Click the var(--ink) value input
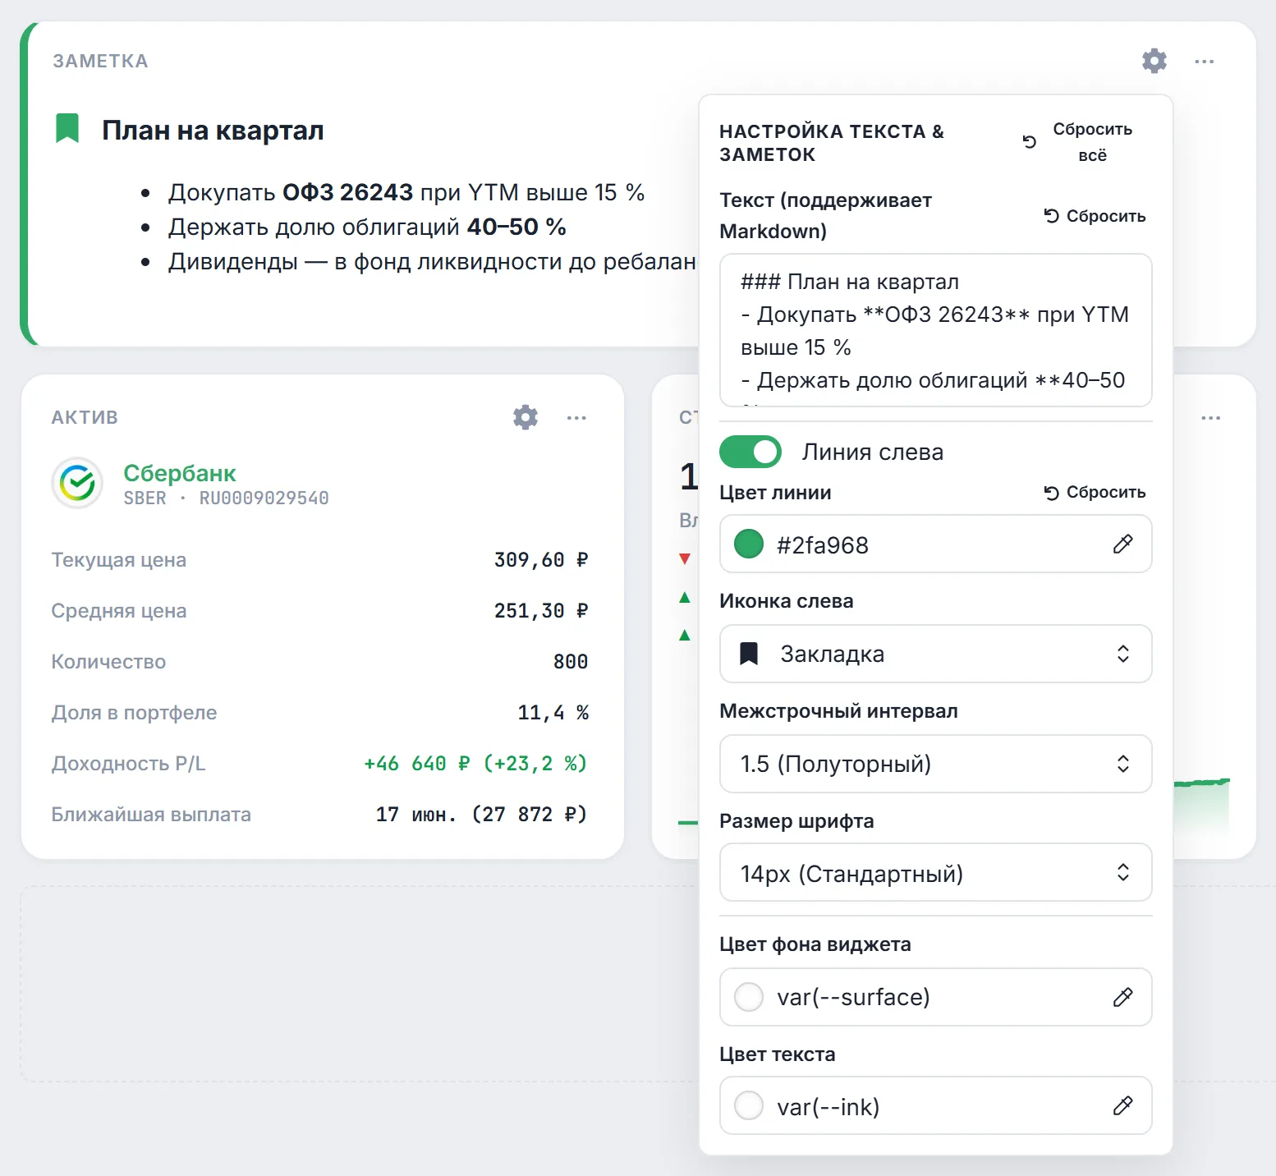Image resolution: width=1276 pixels, height=1176 pixels. [x=936, y=1107]
